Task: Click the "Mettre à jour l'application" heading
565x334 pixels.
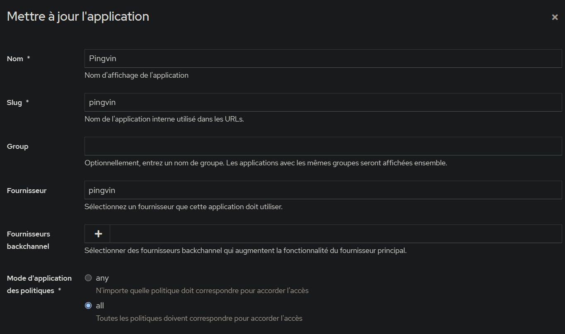Action: (x=78, y=17)
